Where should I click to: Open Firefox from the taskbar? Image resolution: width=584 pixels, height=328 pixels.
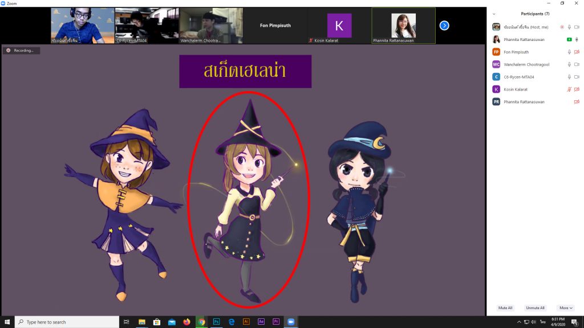tap(186, 322)
